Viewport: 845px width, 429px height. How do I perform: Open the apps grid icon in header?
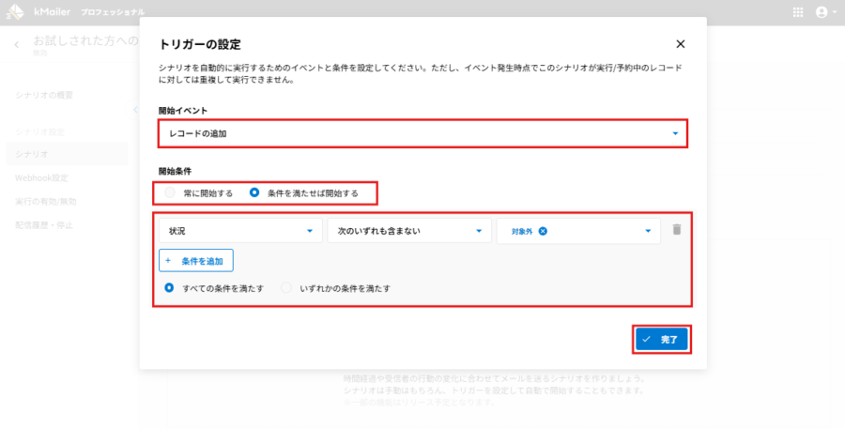(x=798, y=12)
